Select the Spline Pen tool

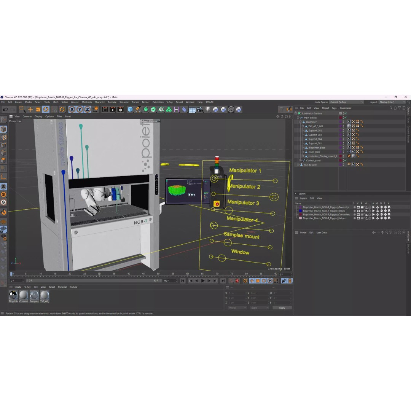point(138,109)
